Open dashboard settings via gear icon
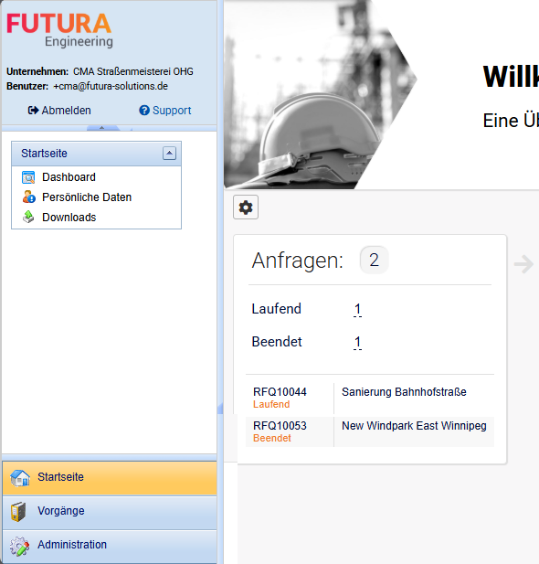This screenshot has width=539, height=564. pyautogui.click(x=246, y=208)
